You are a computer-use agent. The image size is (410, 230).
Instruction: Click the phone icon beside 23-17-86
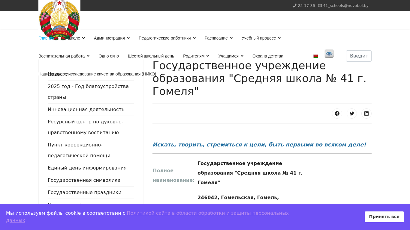294,5
